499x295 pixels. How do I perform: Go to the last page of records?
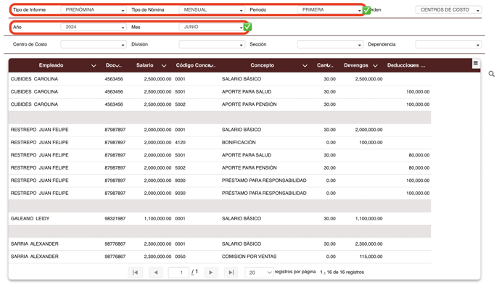tap(231, 273)
